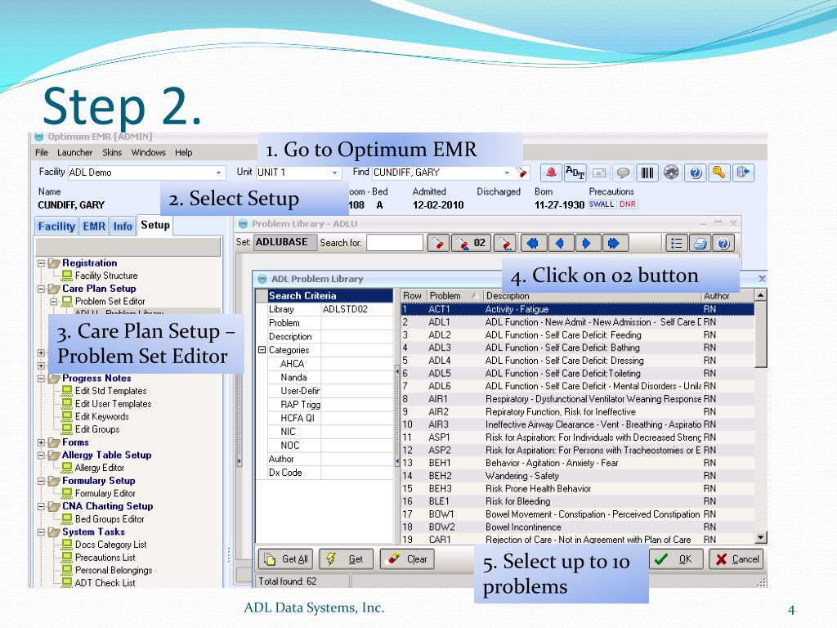Collapse the CNA Charting Setup node
The height and width of the screenshot is (628, 837).
pos(41,507)
